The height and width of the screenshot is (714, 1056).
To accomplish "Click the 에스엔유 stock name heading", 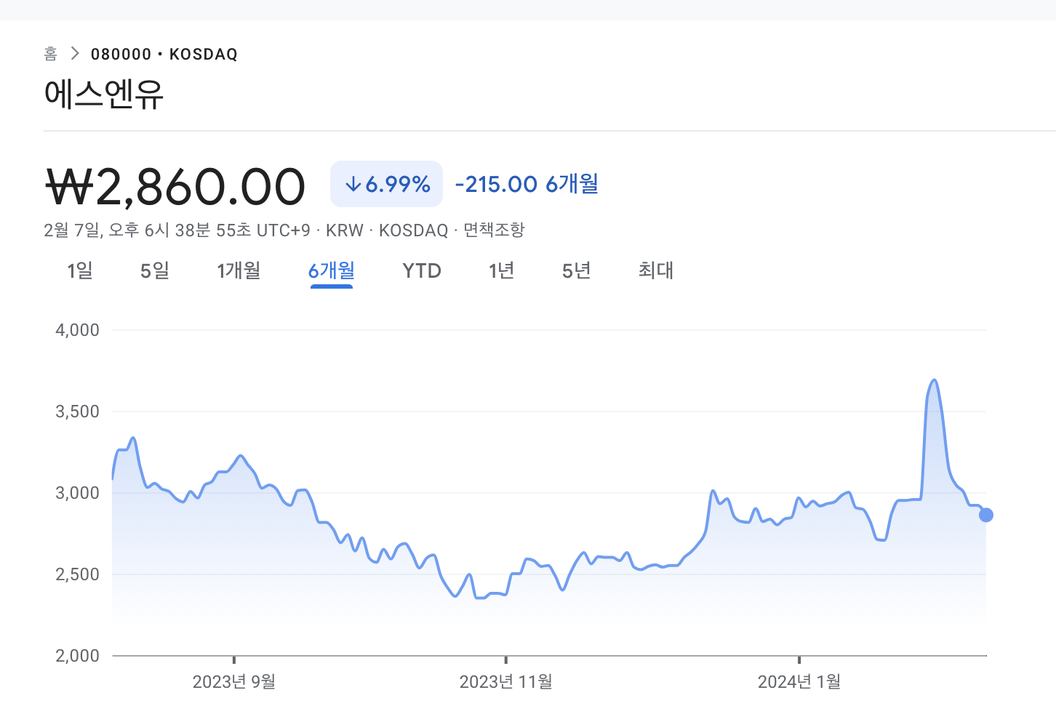I will pos(104,95).
